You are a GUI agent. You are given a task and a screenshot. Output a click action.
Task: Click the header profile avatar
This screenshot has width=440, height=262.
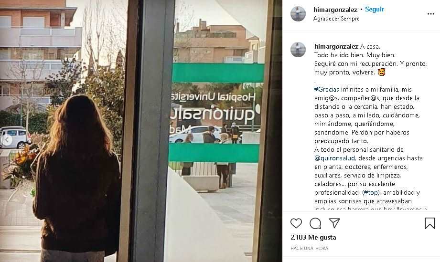tap(298, 14)
